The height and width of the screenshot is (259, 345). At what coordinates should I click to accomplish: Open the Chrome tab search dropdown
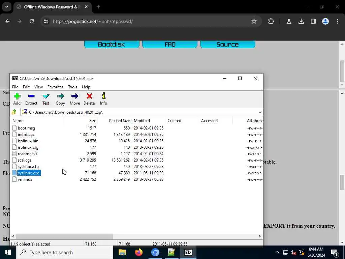pos(7,7)
